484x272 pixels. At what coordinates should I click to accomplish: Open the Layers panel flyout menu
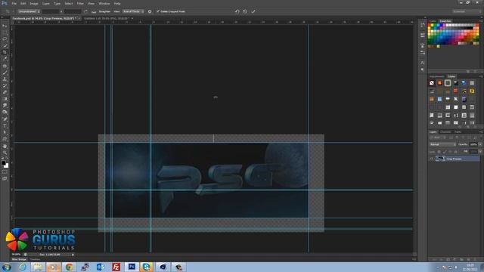(x=481, y=131)
